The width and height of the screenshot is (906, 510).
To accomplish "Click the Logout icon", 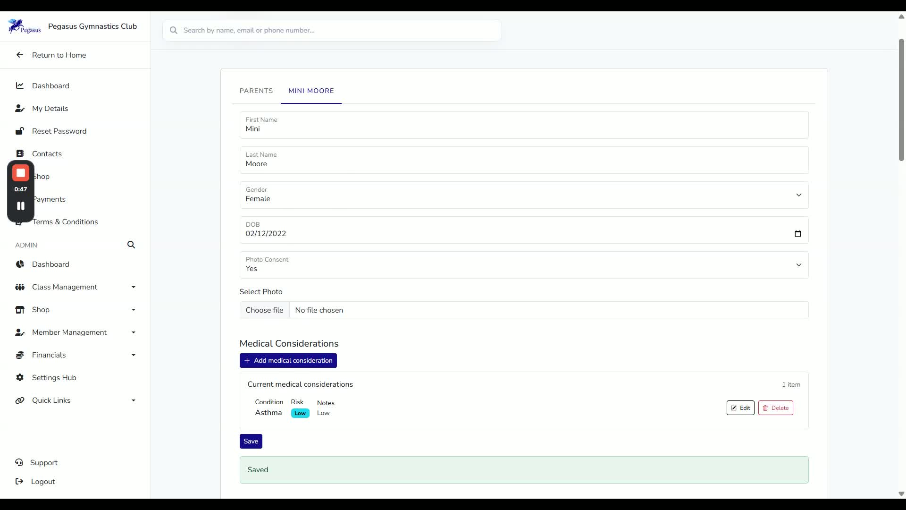I will point(19,481).
